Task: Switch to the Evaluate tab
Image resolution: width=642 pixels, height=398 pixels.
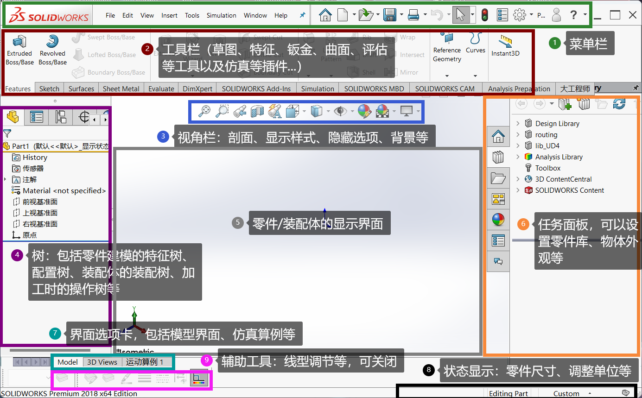Action: point(161,88)
